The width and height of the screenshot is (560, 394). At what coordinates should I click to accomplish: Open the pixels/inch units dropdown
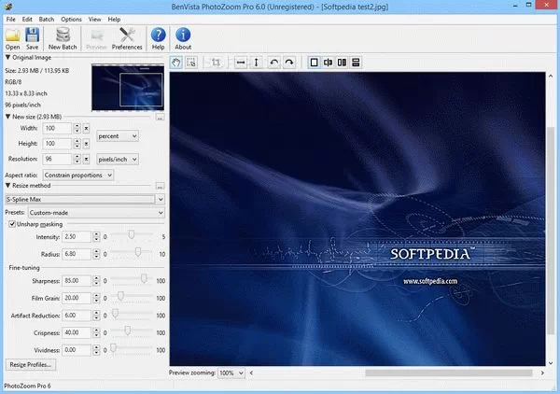coord(118,160)
